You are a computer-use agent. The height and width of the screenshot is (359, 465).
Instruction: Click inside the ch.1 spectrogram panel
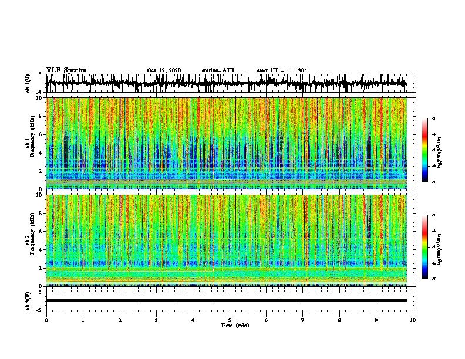tap(227, 143)
